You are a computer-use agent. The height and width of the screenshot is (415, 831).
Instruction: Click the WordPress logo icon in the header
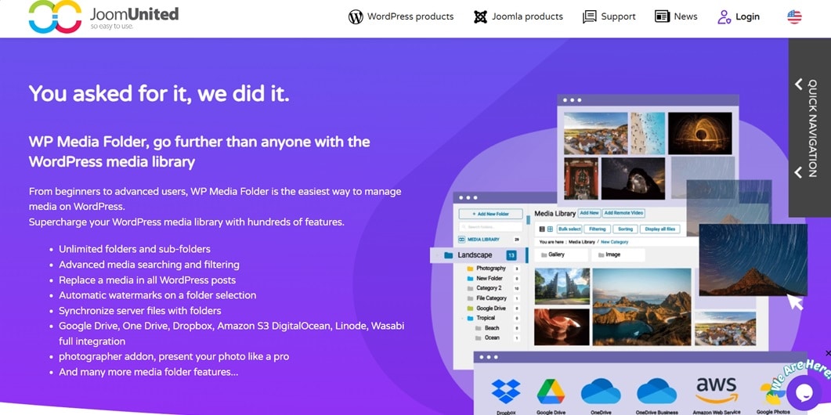click(356, 17)
